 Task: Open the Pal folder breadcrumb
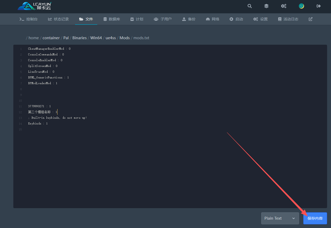tap(66, 38)
